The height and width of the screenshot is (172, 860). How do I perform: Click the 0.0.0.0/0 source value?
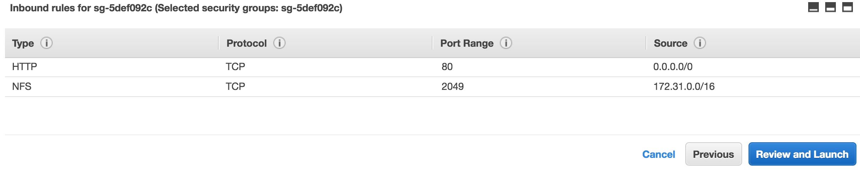click(673, 67)
